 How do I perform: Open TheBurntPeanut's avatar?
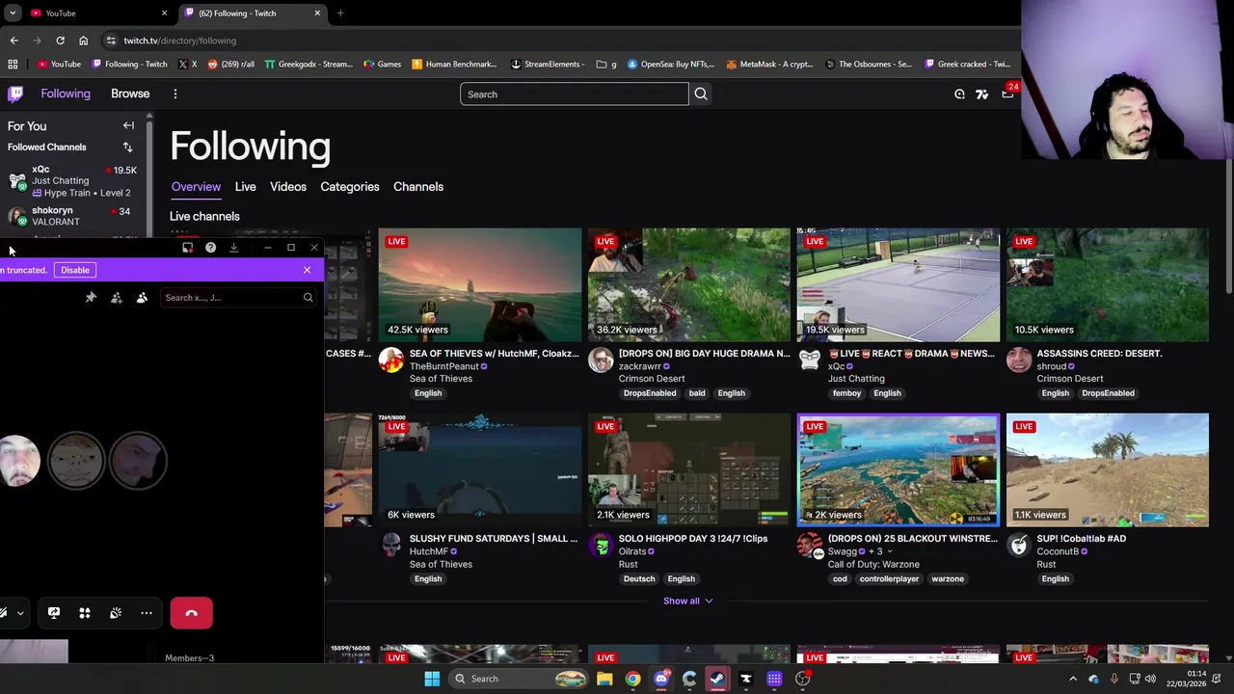[391, 360]
